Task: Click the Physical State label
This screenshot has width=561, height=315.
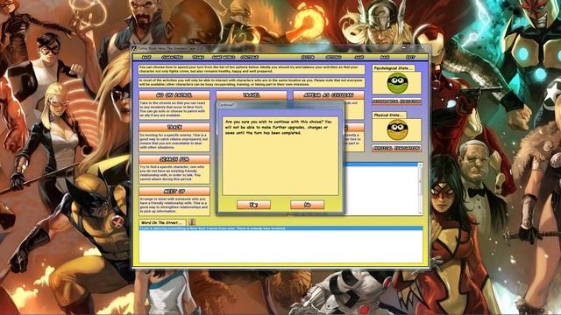Action: [x=389, y=115]
